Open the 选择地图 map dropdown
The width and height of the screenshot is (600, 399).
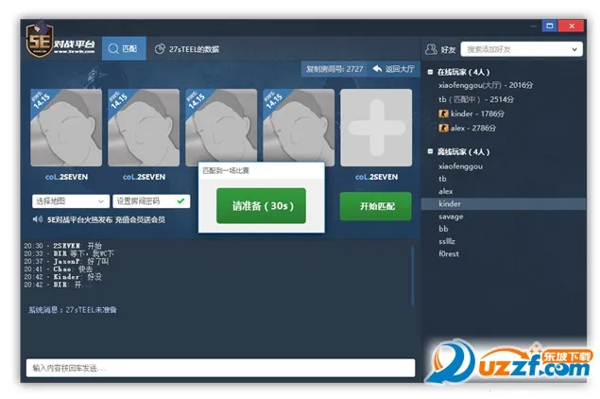point(70,200)
